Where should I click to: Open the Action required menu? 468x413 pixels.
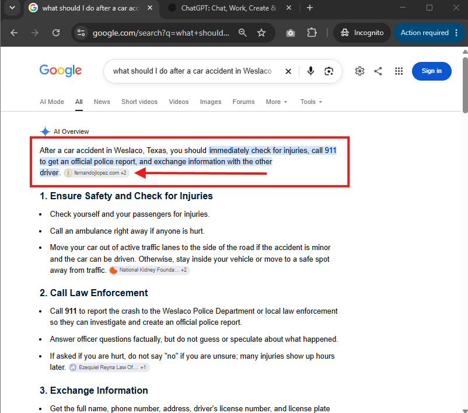click(x=429, y=33)
